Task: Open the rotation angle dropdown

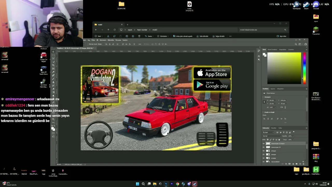Action: 275,107
